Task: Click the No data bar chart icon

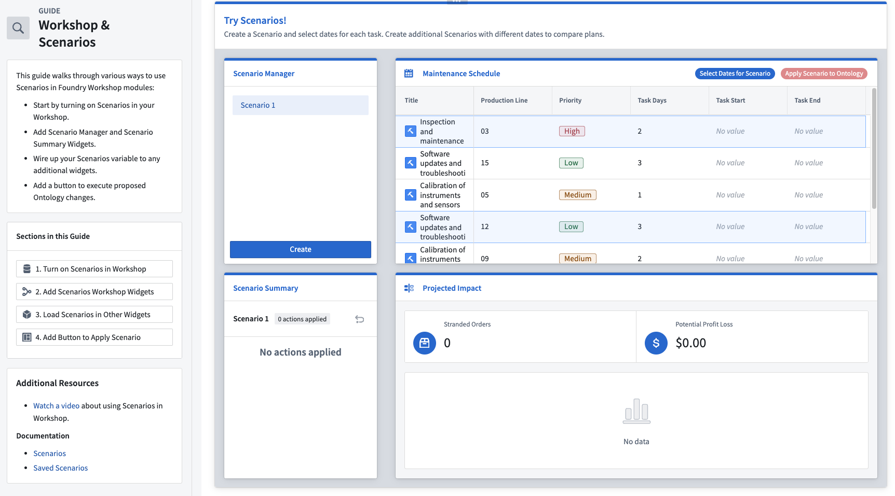Action: (x=636, y=412)
